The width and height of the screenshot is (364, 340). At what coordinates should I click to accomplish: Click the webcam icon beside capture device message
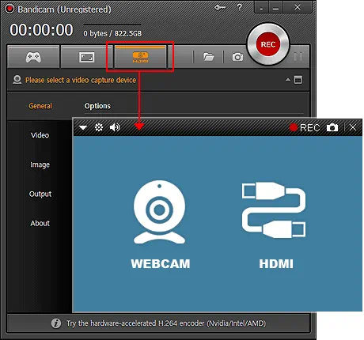pos(17,80)
